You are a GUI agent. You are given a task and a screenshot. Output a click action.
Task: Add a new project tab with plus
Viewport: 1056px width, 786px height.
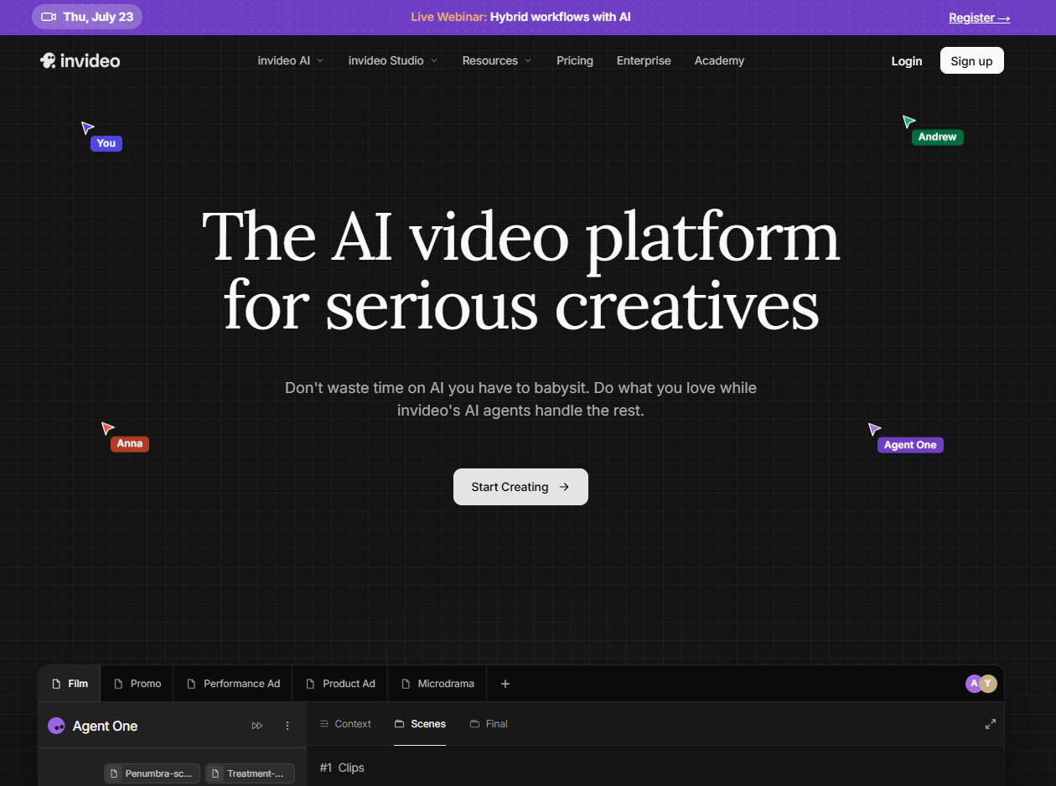(x=505, y=684)
